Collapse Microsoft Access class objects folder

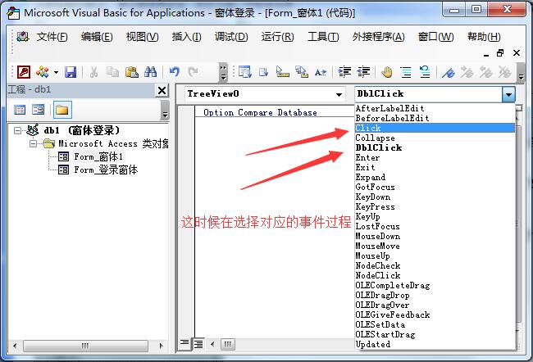click(x=33, y=143)
